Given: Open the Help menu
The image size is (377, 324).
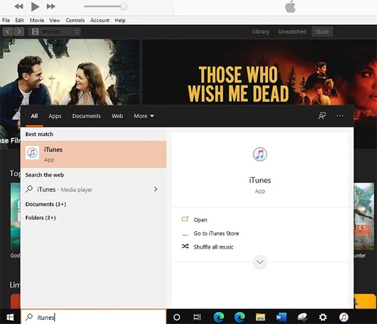Looking at the screenshot, I should coord(120,20).
